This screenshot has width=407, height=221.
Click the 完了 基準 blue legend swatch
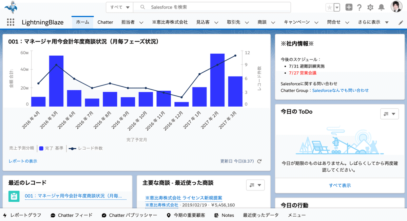pyautogui.click(x=41, y=148)
